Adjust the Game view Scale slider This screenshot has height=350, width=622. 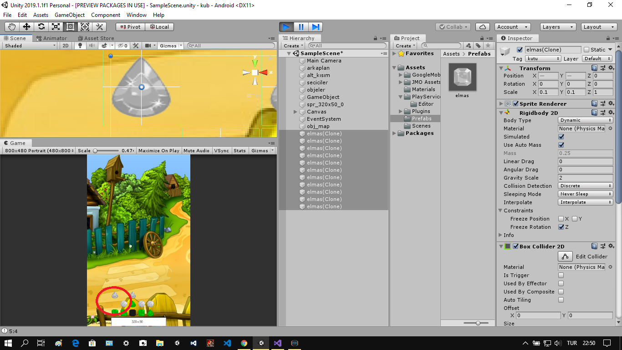point(106,150)
